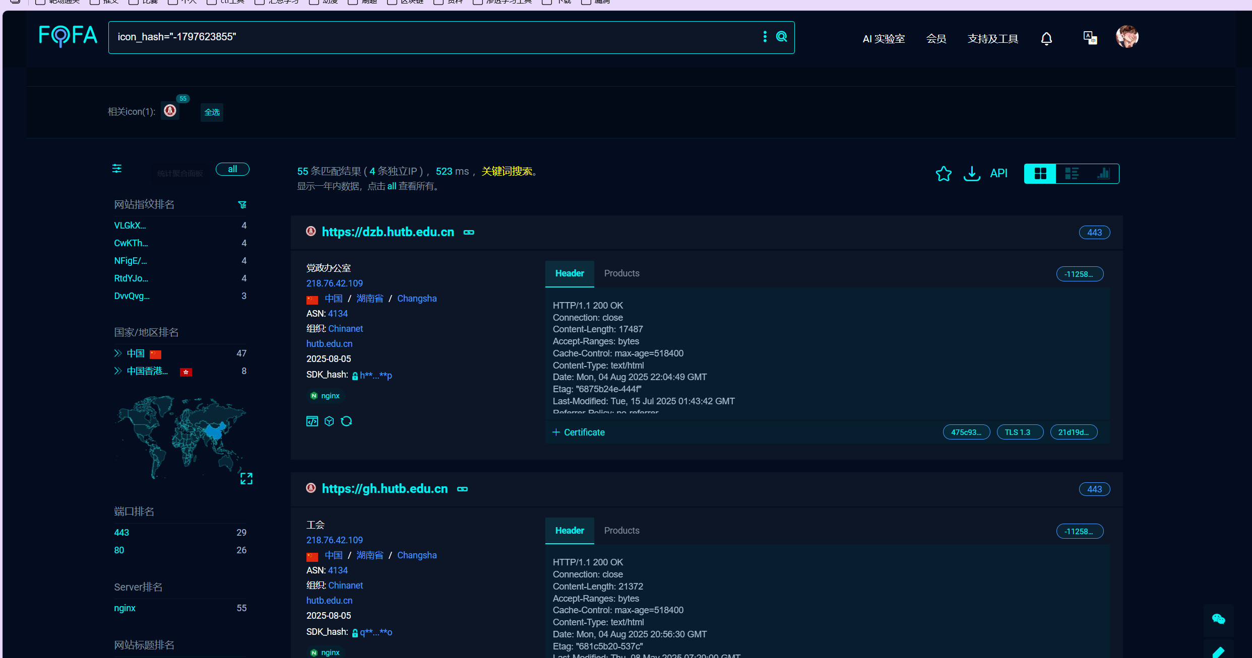Toggle the 'all' data range pill

(x=232, y=169)
